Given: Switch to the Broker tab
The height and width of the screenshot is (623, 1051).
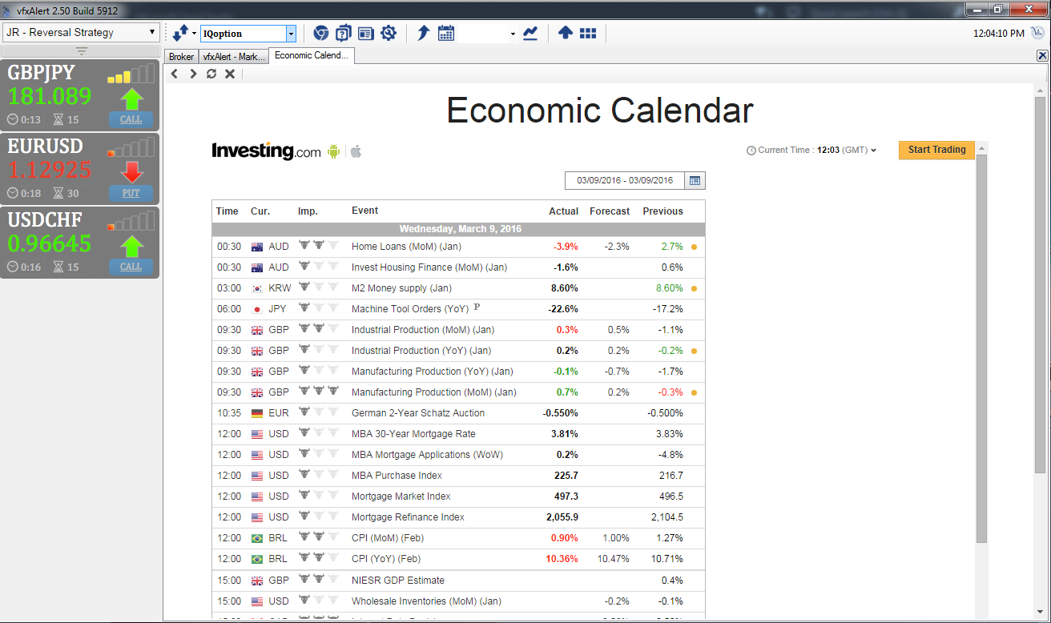Looking at the screenshot, I should point(181,57).
